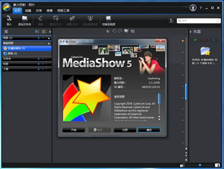Click the play slideshow toolbar icon
224x169 pixels.
(56, 18)
